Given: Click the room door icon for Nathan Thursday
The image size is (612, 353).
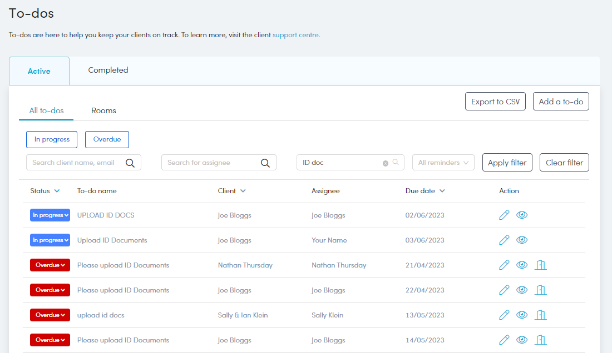Looking at the screenshot, I should coord(540,265).
